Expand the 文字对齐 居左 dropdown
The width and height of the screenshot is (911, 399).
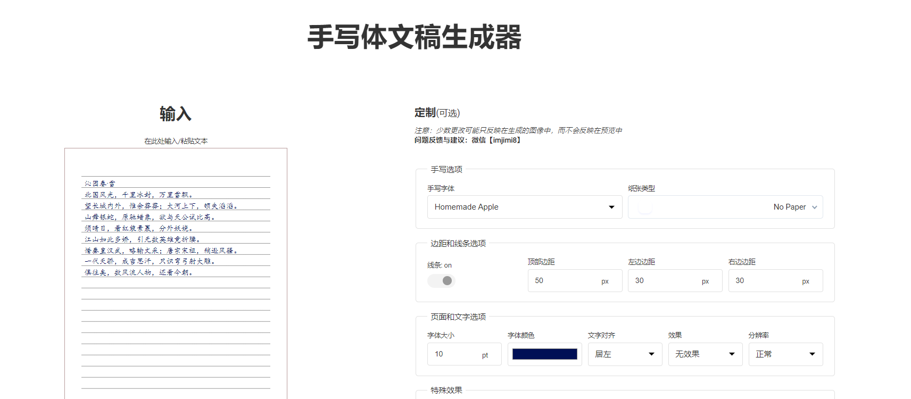(x=625, y=354)
